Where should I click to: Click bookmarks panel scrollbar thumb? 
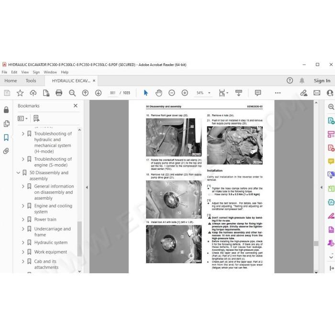click(x=79, y=239)
